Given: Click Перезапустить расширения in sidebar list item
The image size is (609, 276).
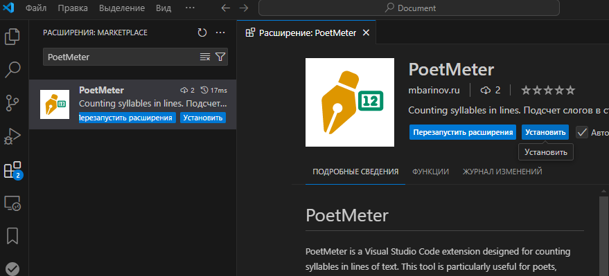Looking at the screenshot, I should point(127,118).
